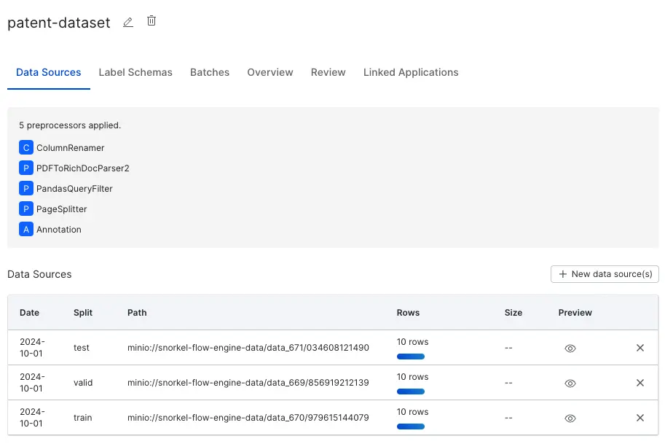Viewport: 665px width, 444px height.
Task: Remove the valid data source with X
Action: (x=640, y=383)
